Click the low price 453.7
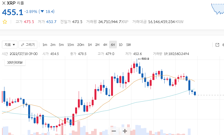This screenshot has height=135, width=224. tap(51, 22)
